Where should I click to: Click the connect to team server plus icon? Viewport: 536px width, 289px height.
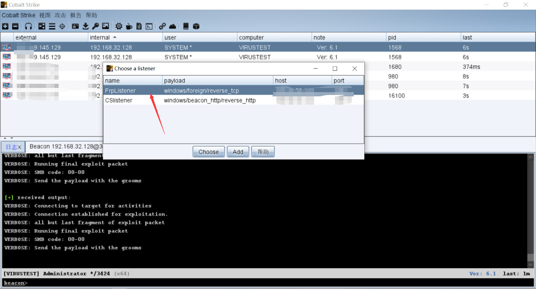pos(5,26)
